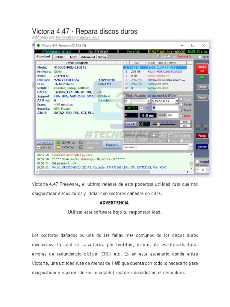Select the Bad! radio button
The image size is (230, 307).
pos(181,116)
